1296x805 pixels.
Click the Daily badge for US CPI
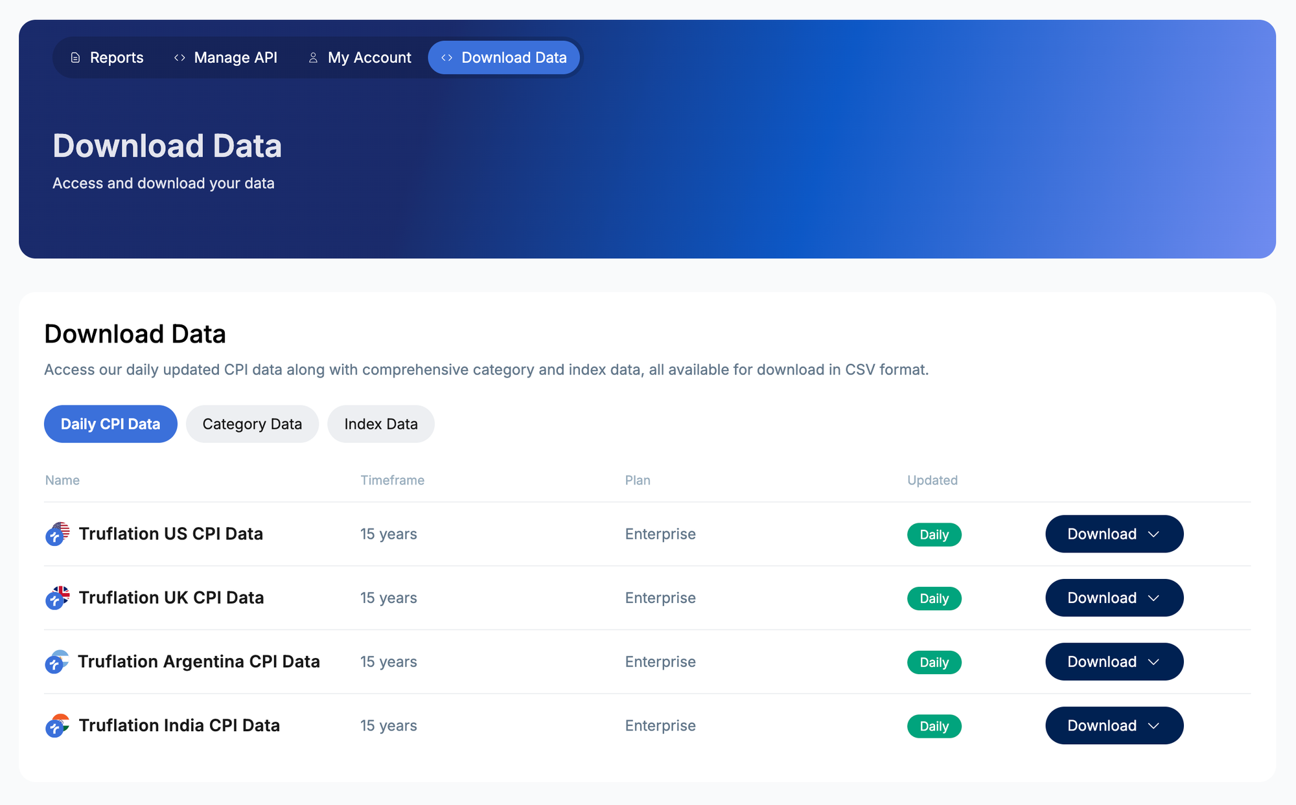[934, 535]
